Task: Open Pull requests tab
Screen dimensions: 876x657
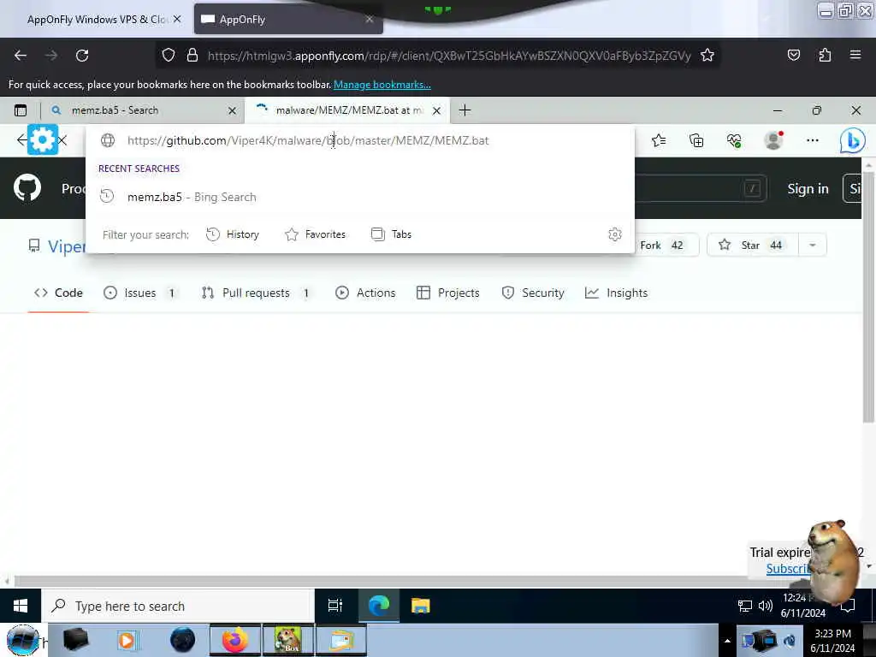Action: pyautogui.click(x=257, y=293)
